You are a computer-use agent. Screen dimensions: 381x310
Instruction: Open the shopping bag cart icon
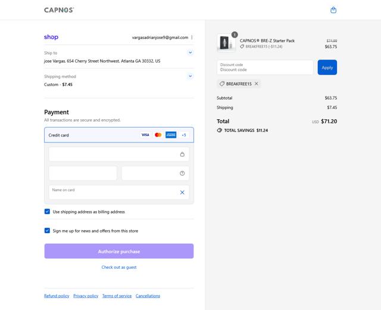point(333,10)
